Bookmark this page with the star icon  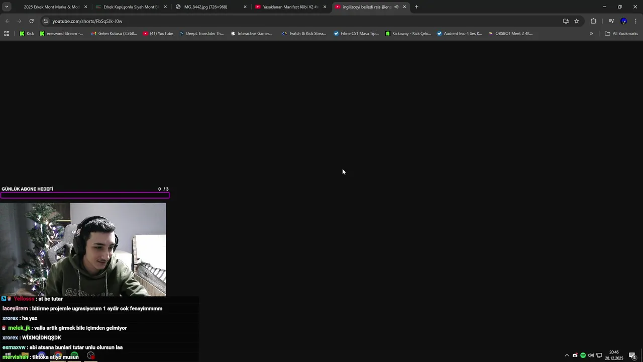pyautogui.click(x=577, y=21)
